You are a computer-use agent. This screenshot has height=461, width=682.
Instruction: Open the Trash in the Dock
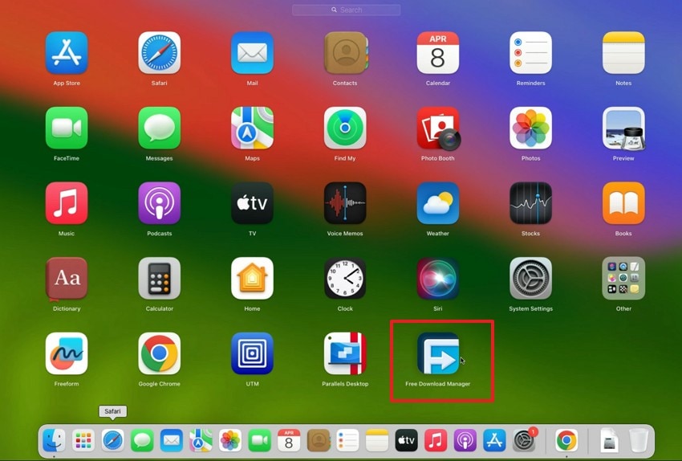[x=639, y=441]
